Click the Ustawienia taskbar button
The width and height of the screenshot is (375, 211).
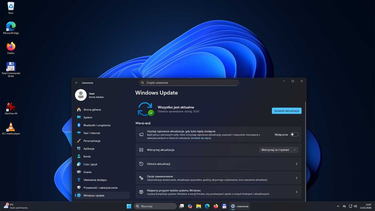(239, 206)
